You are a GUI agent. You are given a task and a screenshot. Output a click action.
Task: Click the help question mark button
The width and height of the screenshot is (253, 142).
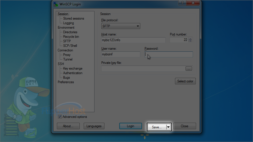(x=182, y=3)
